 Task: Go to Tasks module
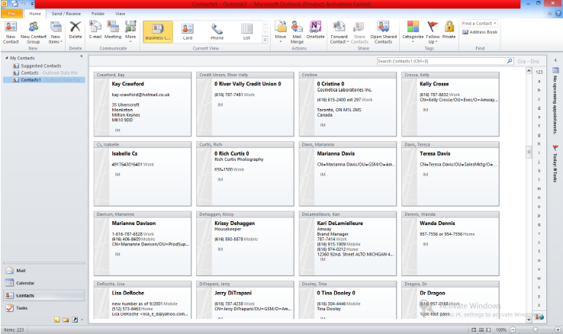43,308
